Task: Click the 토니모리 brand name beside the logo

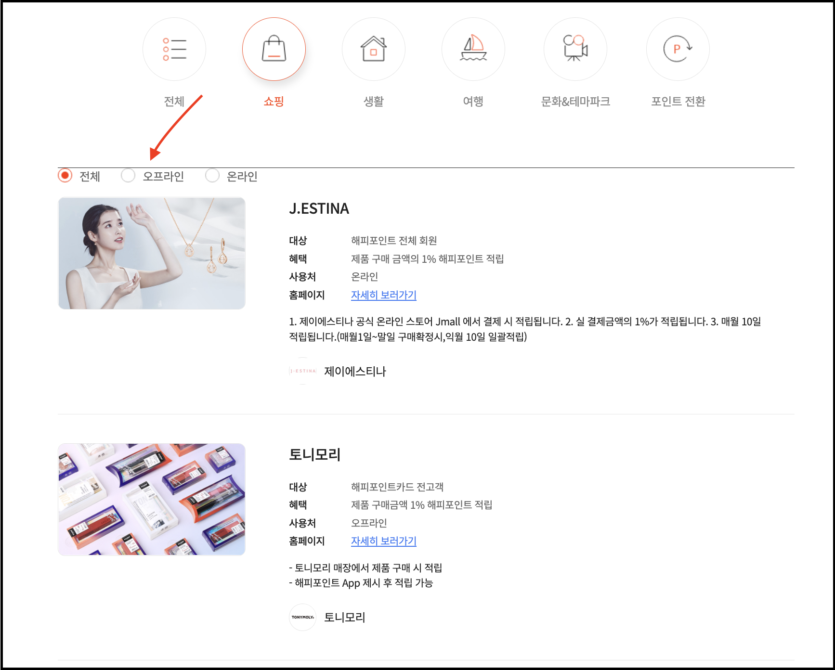Action: click(x=345, y=618)
